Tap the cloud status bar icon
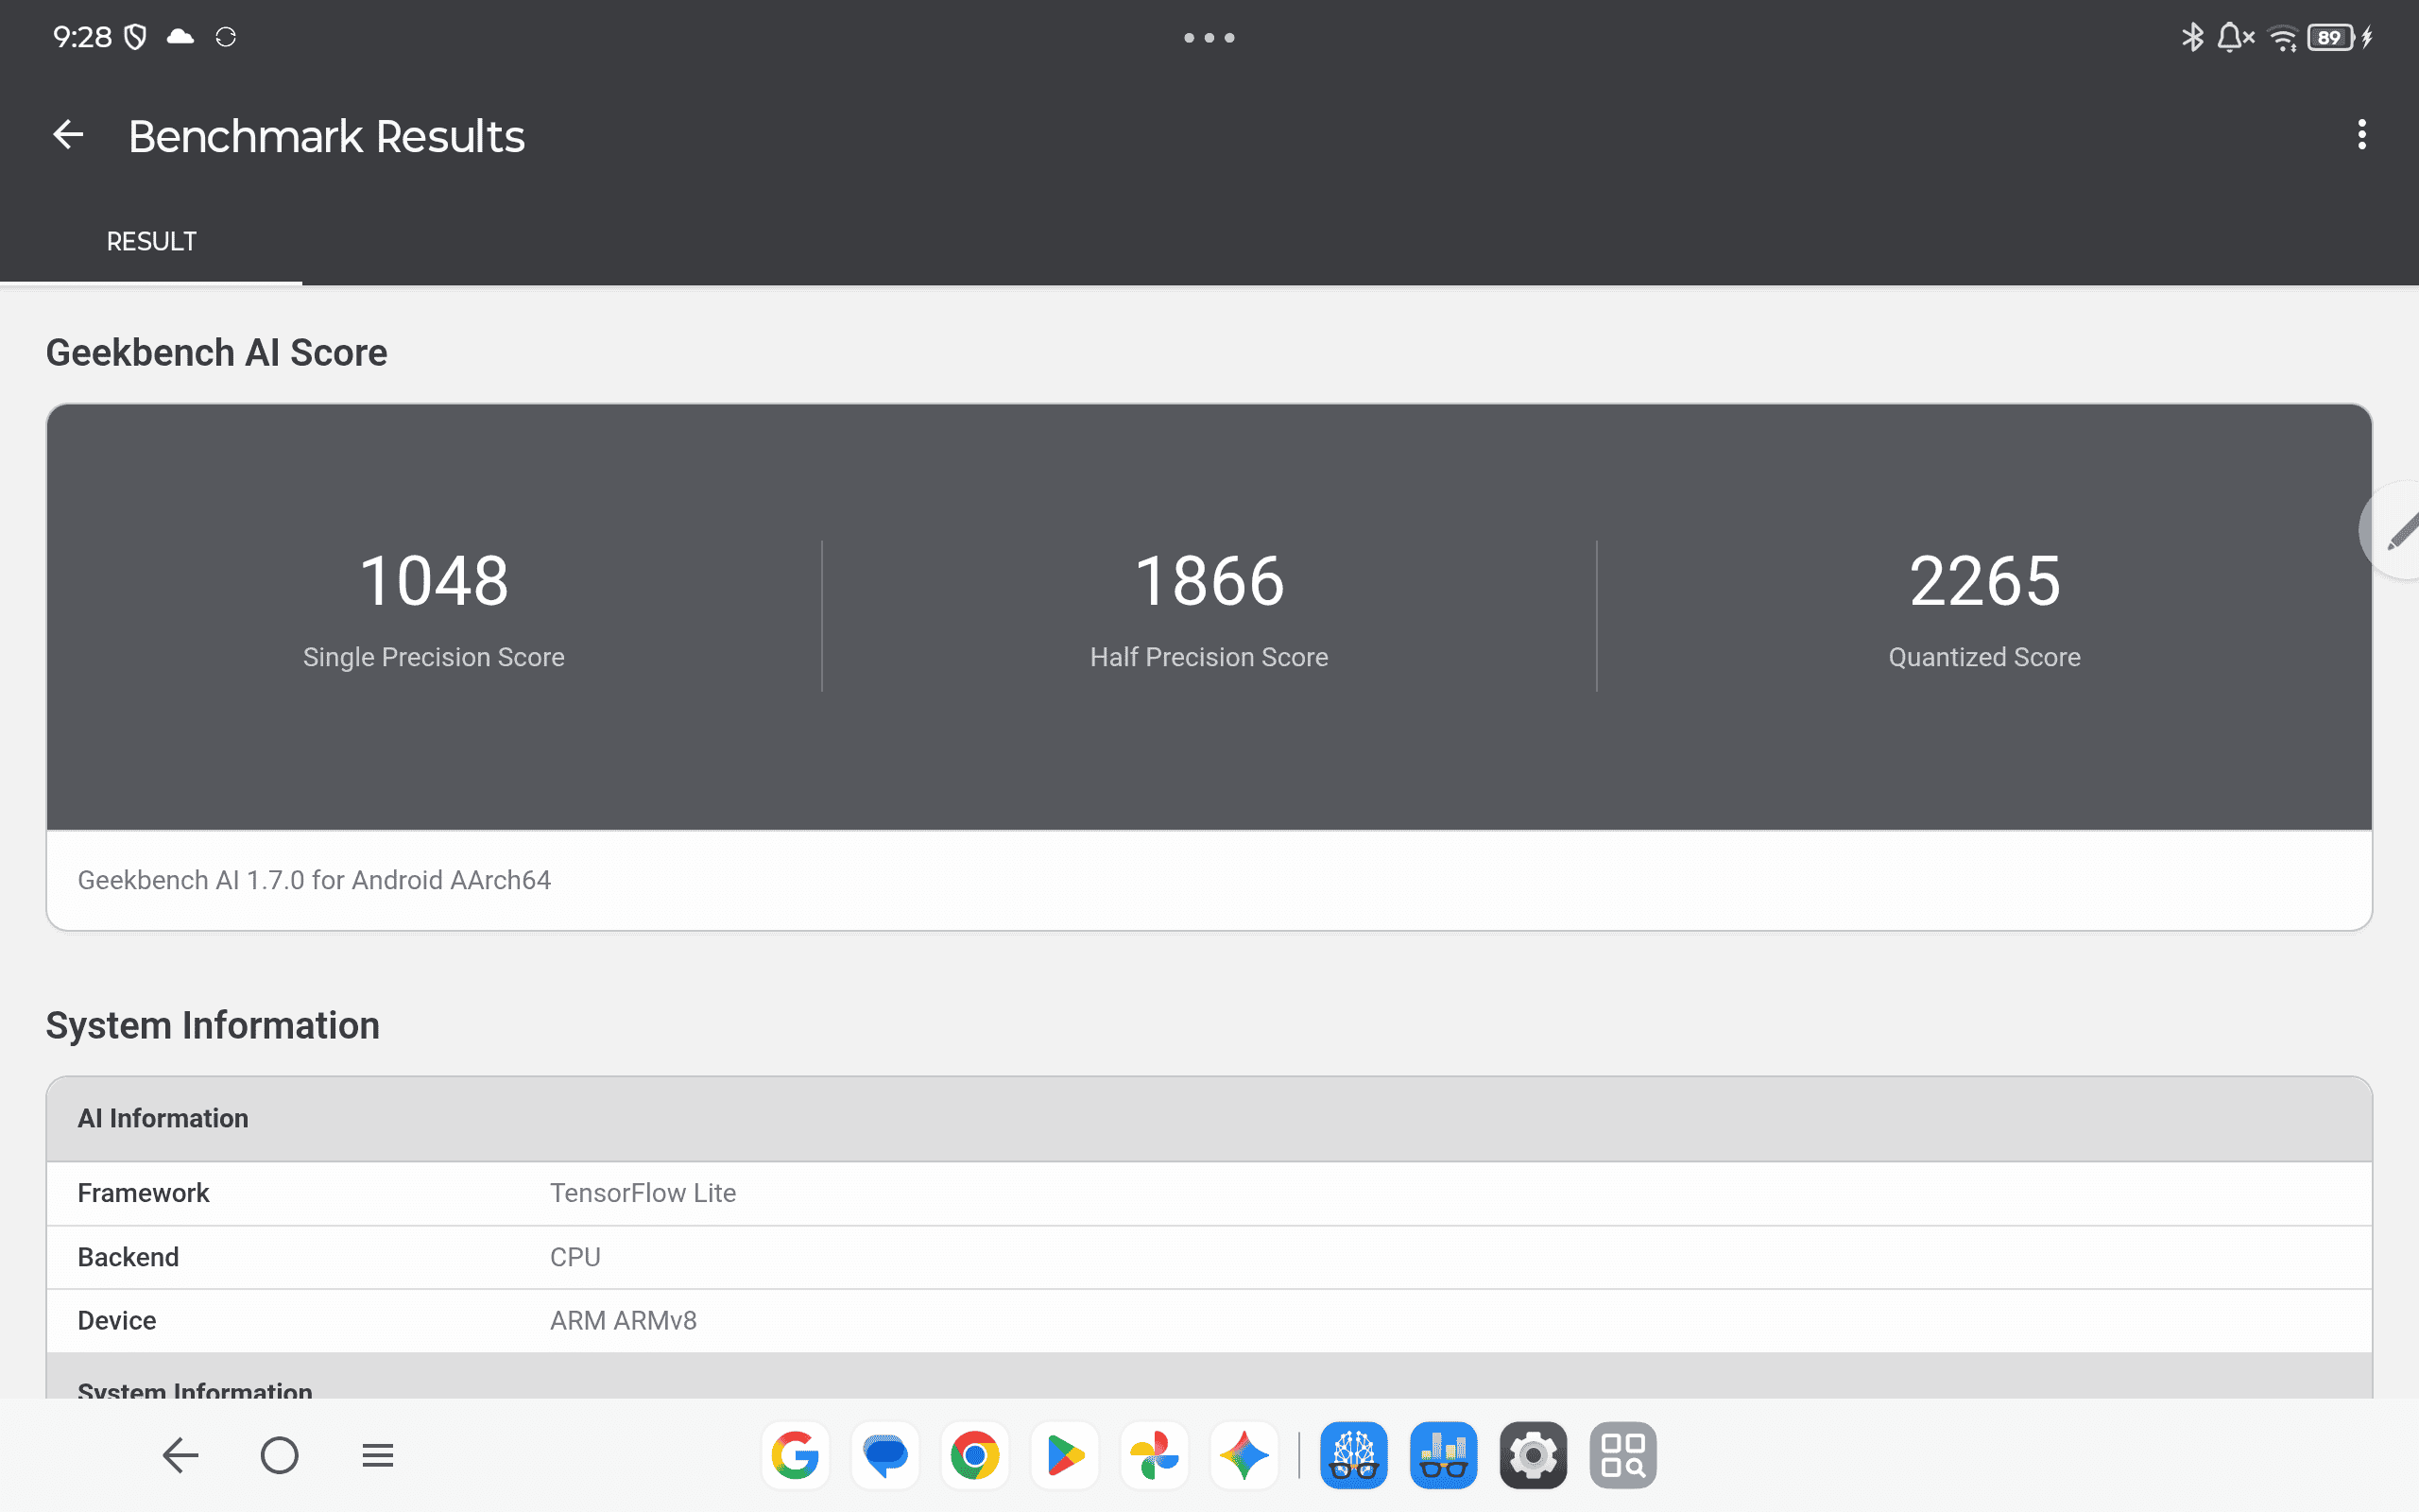 [x=180, y=37]
